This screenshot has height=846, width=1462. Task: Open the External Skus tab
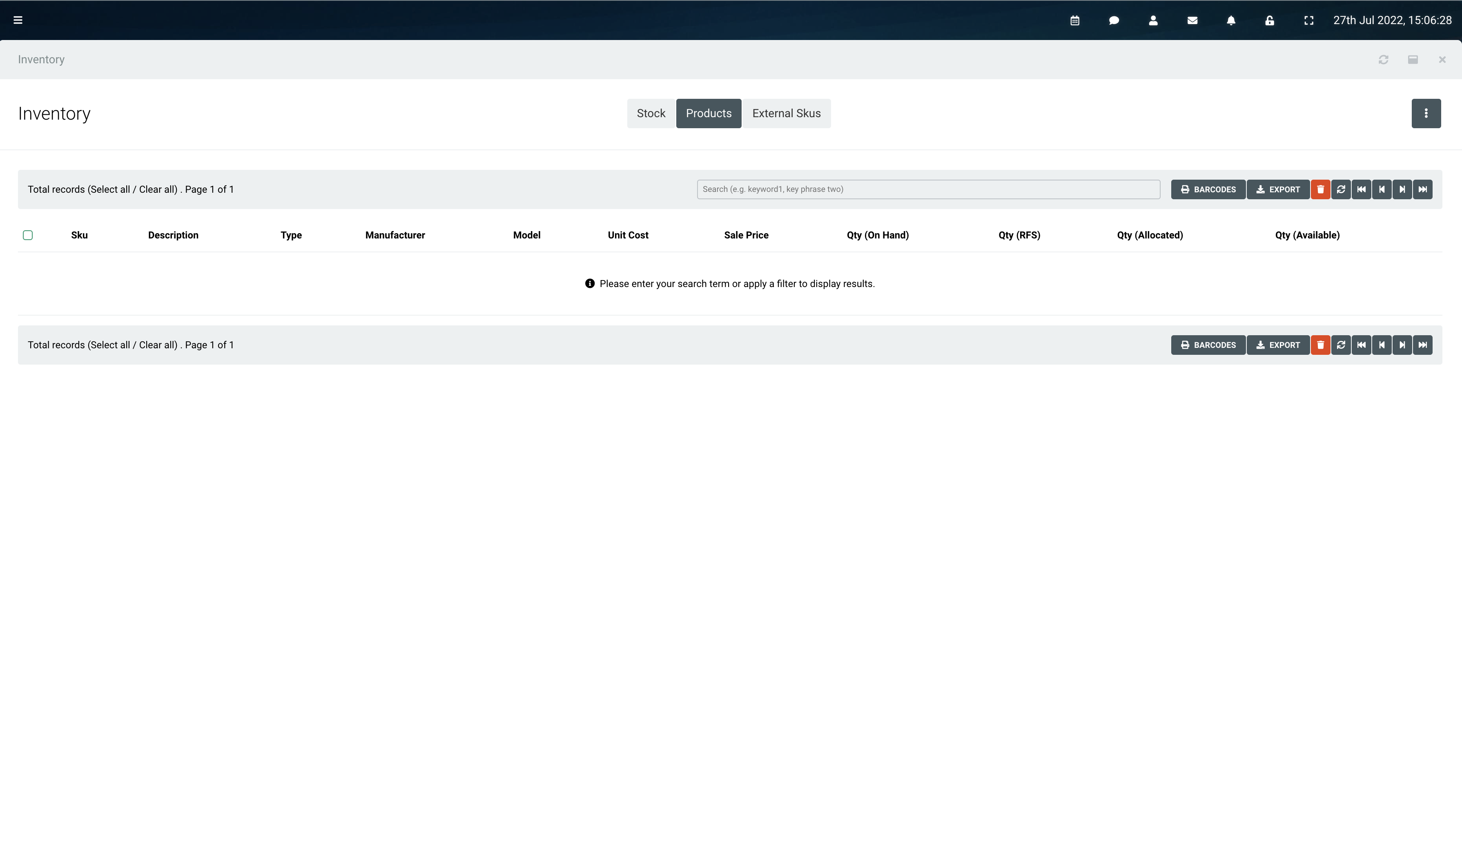point(786,113)
